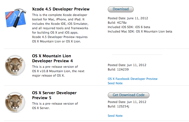The width and height of the screenshot is (189, 122).
Task: Click 'pre-release version of OS X Server' text
Action: coord(55,106)
